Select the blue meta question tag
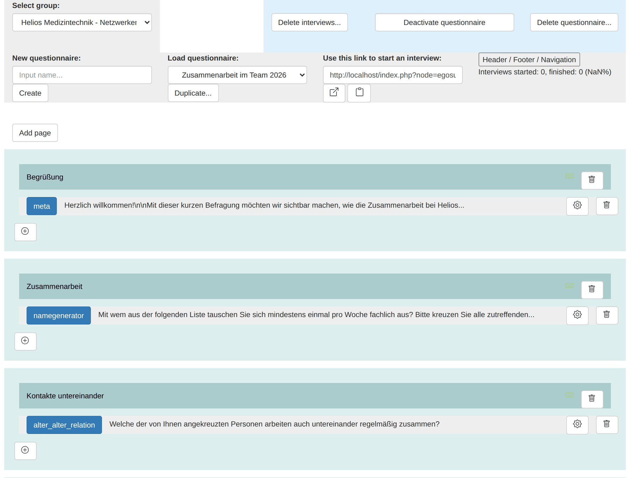Screen dimensions: 630x478 click(42, 206)
